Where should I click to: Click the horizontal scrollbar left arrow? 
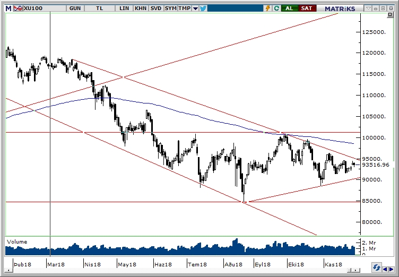[8, 270]
